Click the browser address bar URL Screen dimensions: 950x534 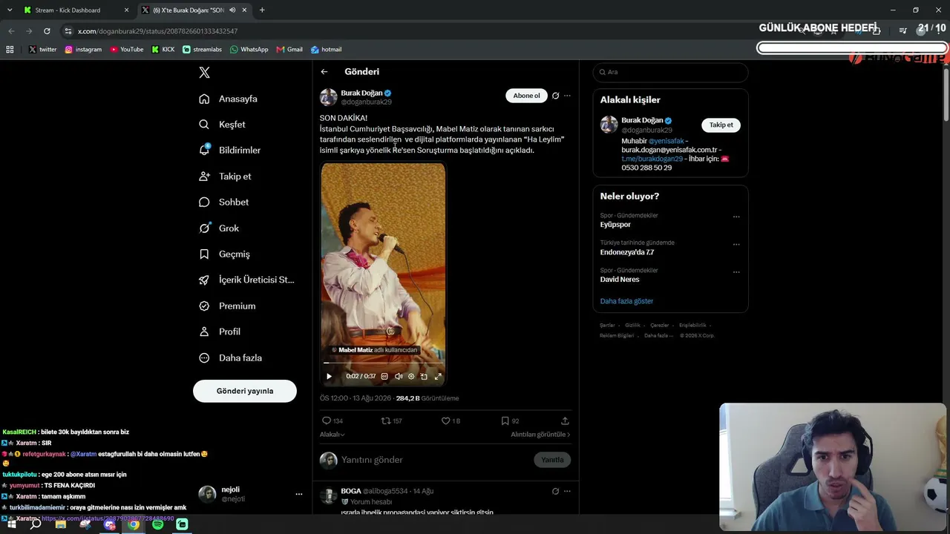tap(157, 31)
